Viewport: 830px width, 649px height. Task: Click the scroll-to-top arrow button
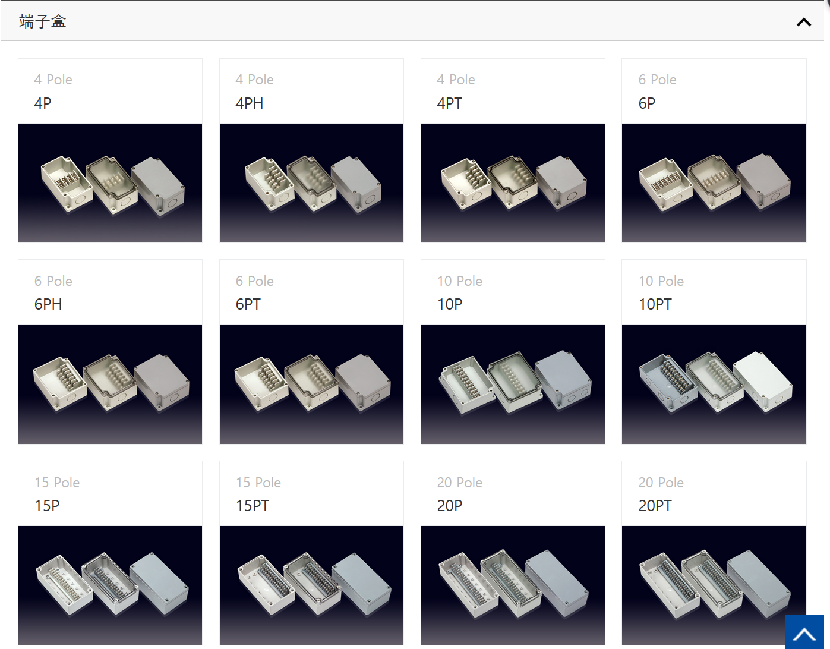coord(804,632)
